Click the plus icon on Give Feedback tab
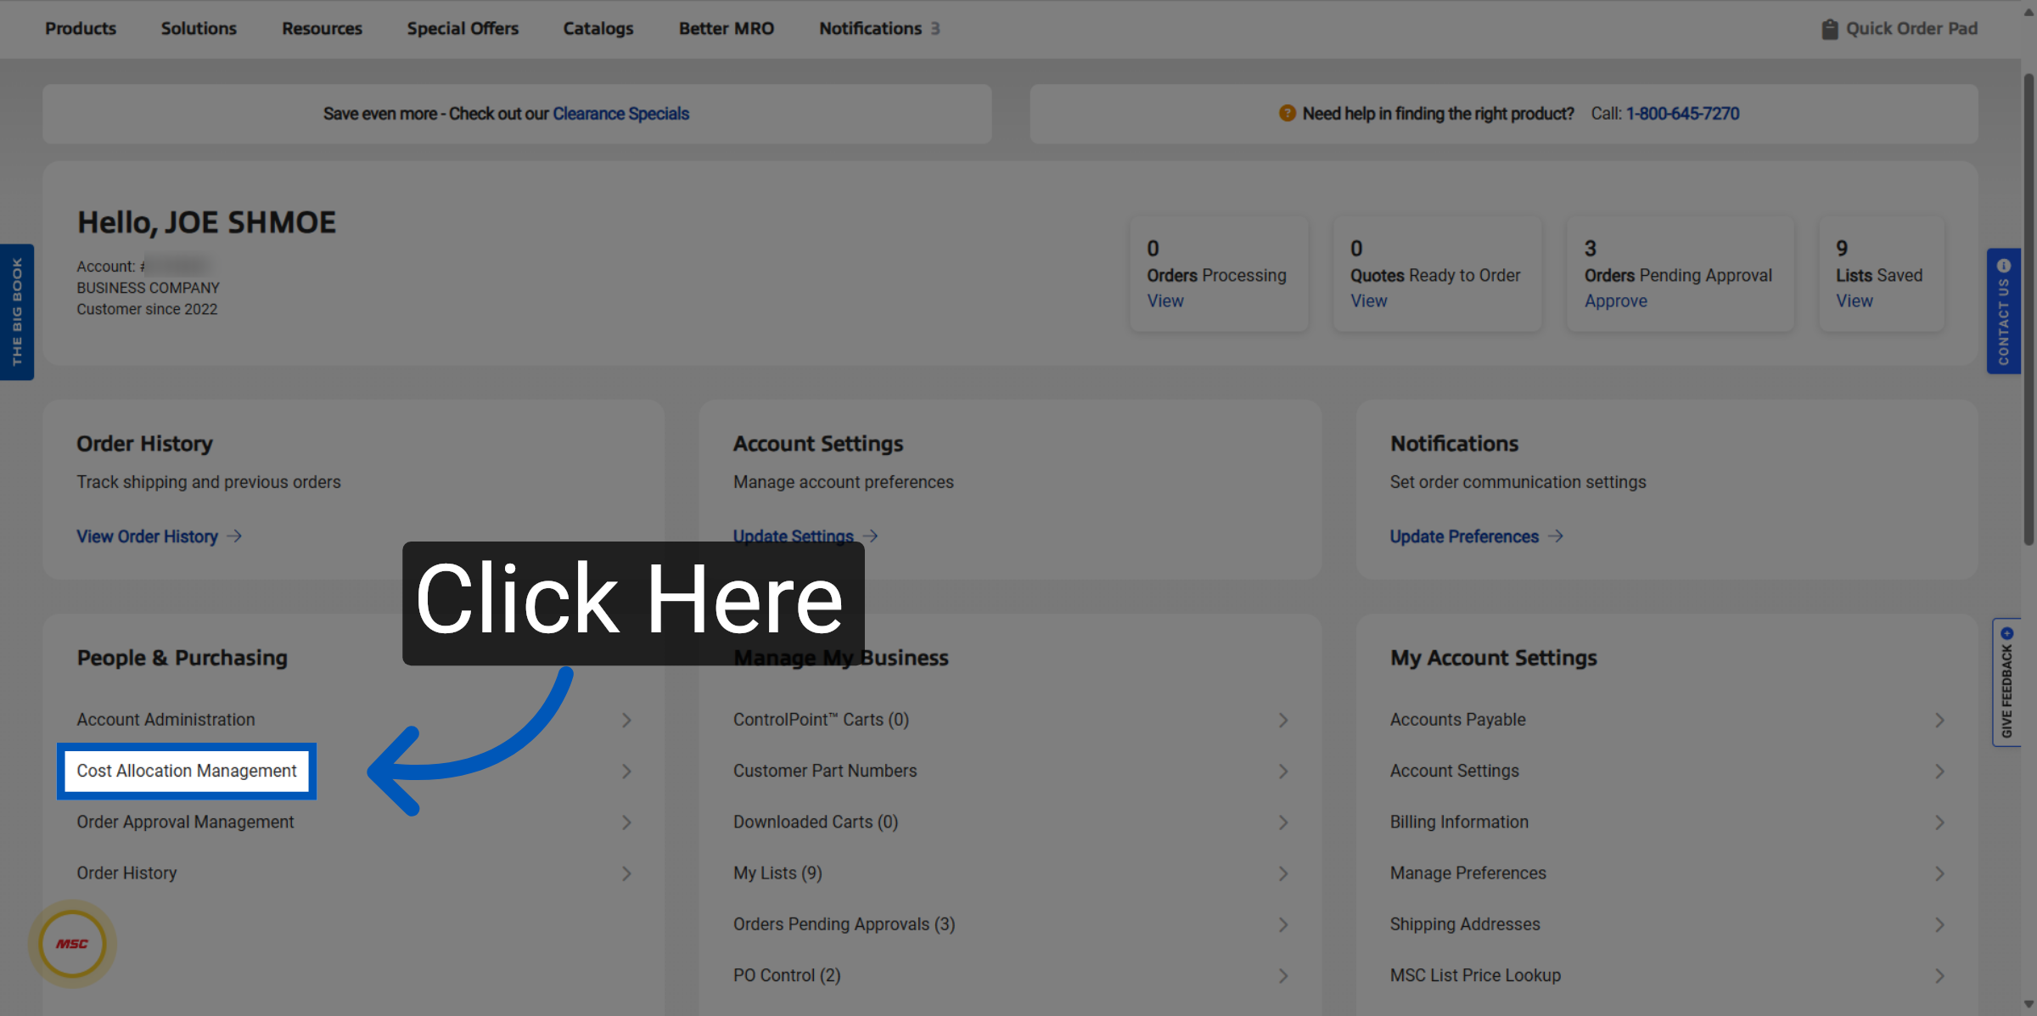Screen dimensions: 2037x1016 pos(2007,633)
